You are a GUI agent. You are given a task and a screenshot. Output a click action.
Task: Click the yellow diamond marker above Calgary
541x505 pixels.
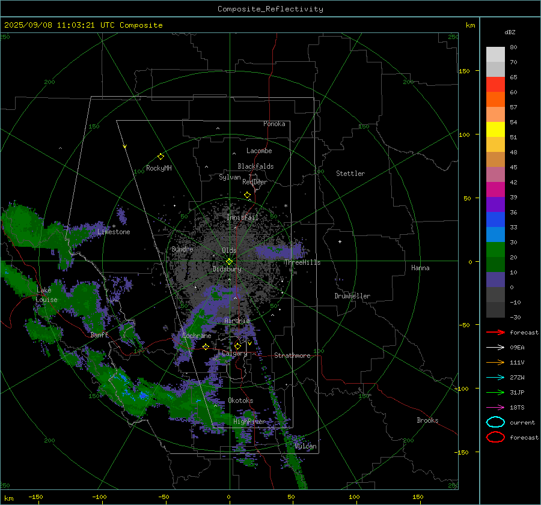click(x=237, y=346)
